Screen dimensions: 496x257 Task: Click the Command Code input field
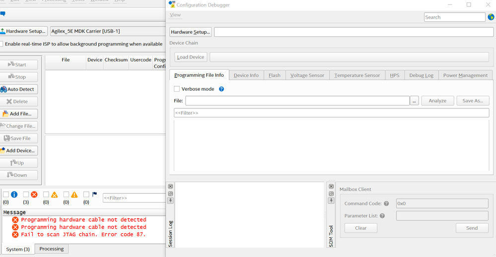pyautogui.click(x=442, y=204)
